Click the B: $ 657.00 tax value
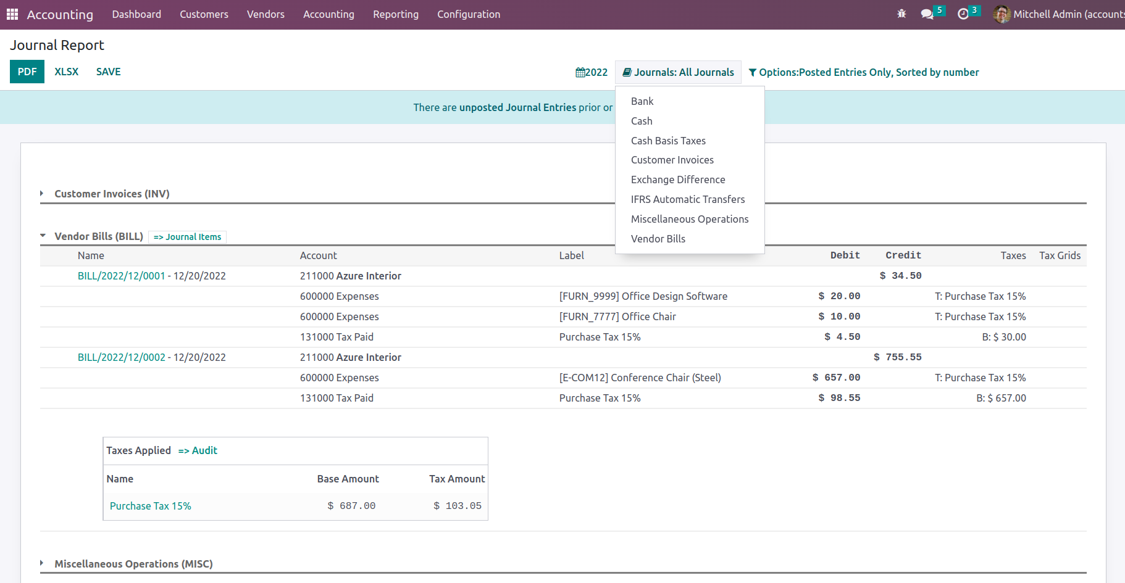 click(x=1001, y=398)
